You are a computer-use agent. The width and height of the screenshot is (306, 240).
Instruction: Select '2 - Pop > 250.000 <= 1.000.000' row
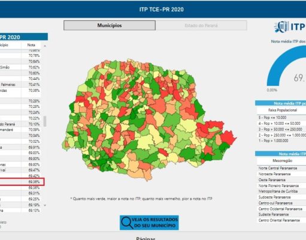coord(281,135)
